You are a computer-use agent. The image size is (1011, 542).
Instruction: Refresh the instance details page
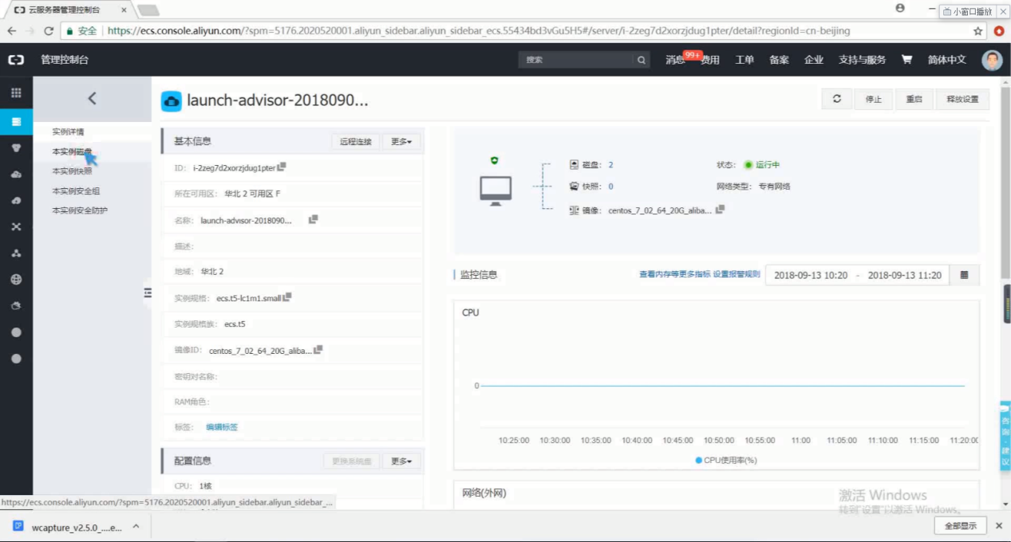click(x=836, y=99)
